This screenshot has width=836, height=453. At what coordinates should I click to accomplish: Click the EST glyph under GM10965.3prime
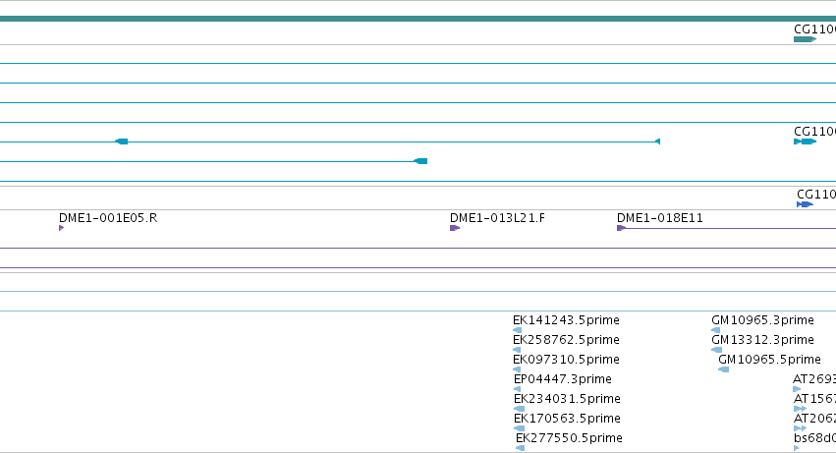pos(715,330)
